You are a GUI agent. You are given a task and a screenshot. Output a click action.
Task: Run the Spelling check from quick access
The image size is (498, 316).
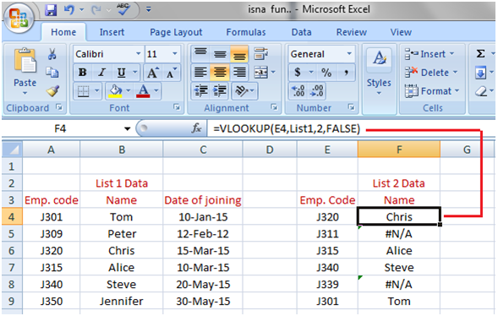[x=123, y=9]
